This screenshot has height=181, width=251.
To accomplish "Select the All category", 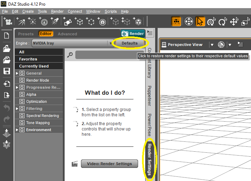I will pyautogui.click(x=39, y=52).
